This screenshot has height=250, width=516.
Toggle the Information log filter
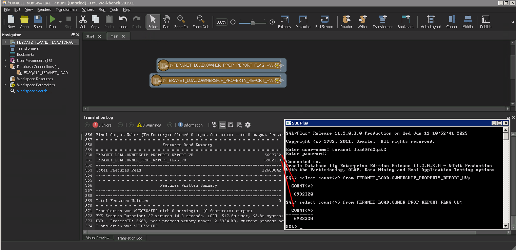coord(190,125)
